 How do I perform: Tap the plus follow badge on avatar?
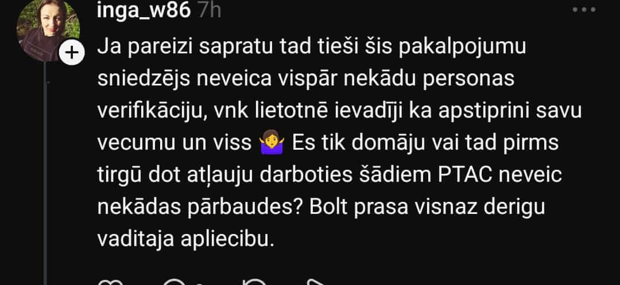(x=72, y=53)
